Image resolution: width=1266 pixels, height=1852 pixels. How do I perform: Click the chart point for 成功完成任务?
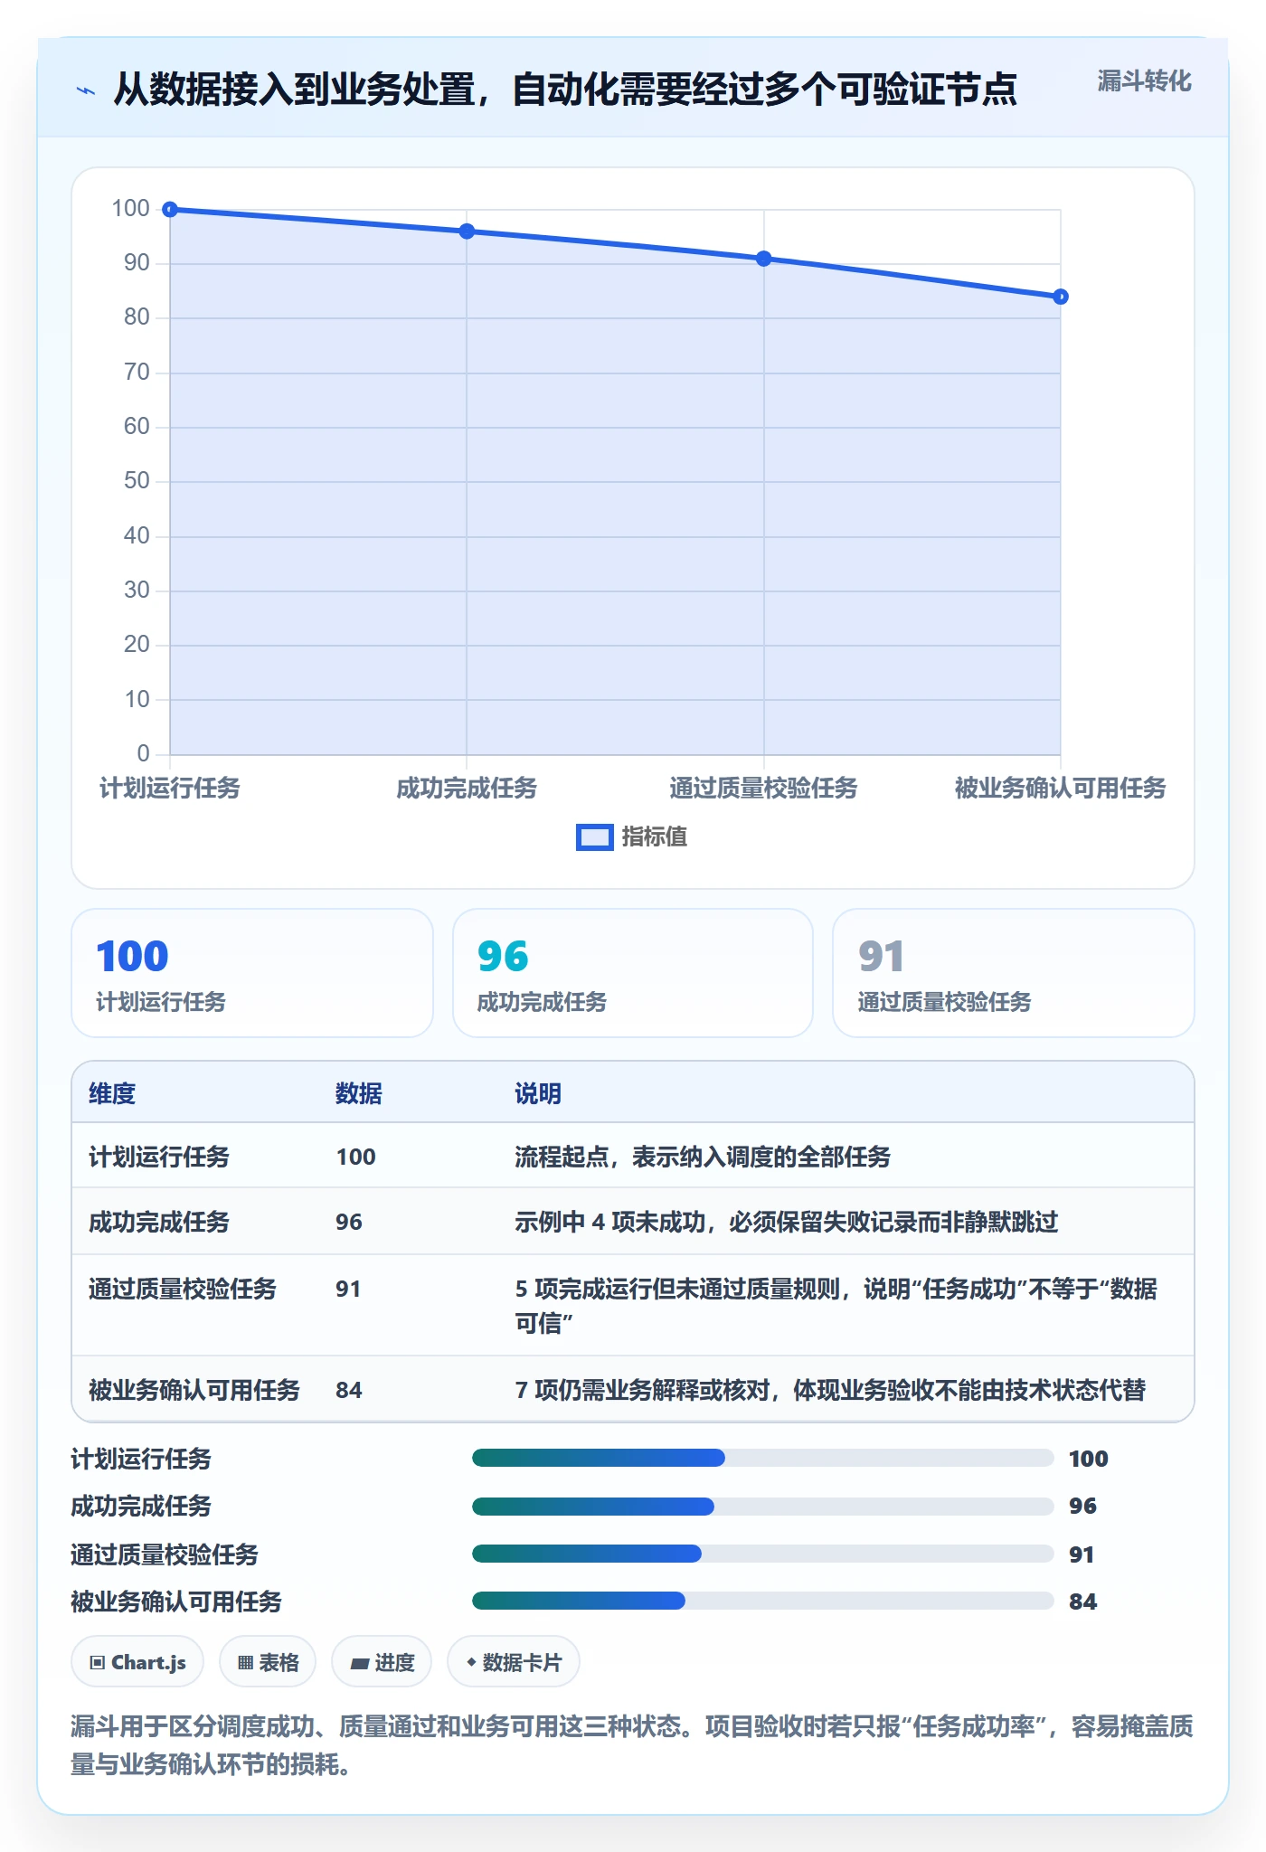[x=467, y=231]
